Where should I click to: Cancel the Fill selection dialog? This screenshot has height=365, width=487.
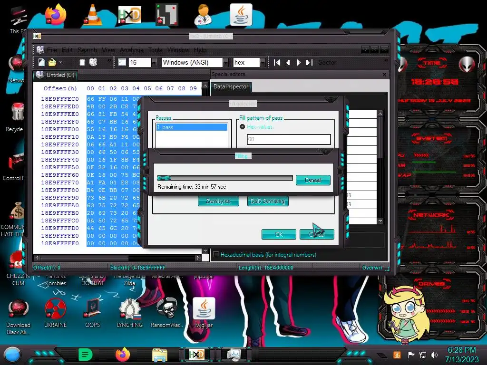317,234
